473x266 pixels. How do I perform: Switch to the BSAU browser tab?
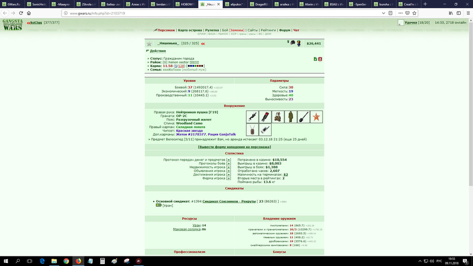click(334, 4)
